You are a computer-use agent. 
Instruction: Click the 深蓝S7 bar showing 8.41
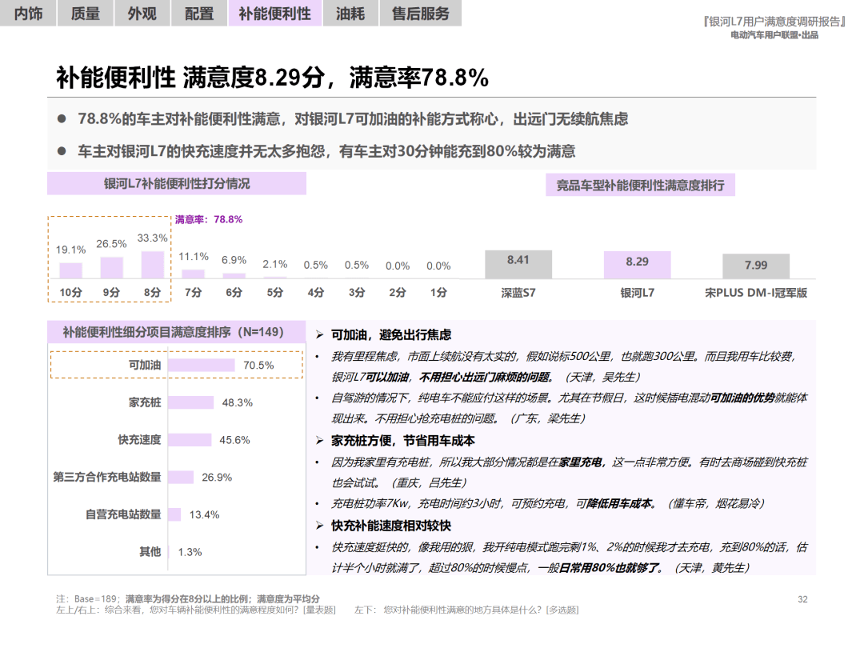coord(518,265)
